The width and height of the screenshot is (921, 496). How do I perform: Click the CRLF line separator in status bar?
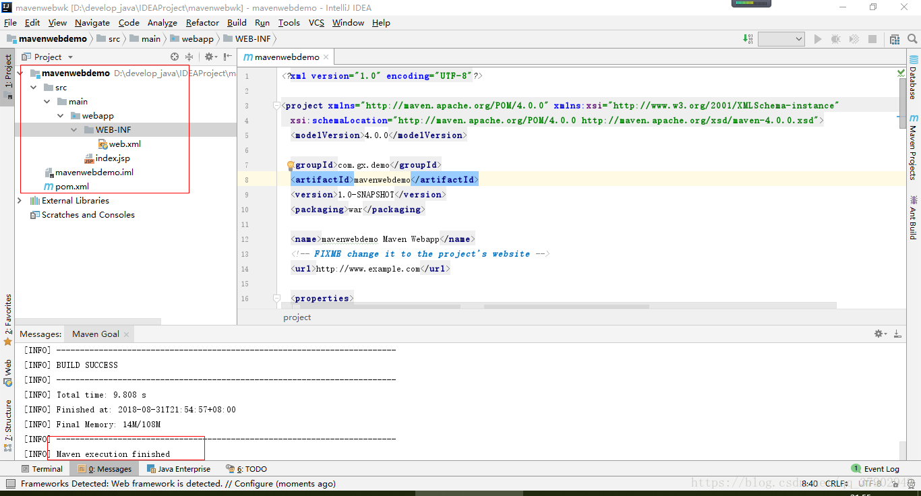point(836,484)
